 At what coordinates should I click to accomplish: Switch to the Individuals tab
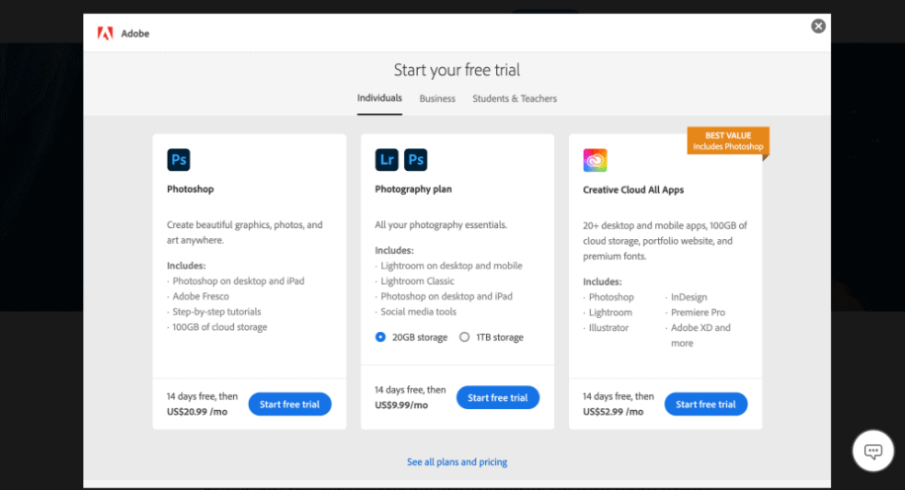click(x=379, y=98)
